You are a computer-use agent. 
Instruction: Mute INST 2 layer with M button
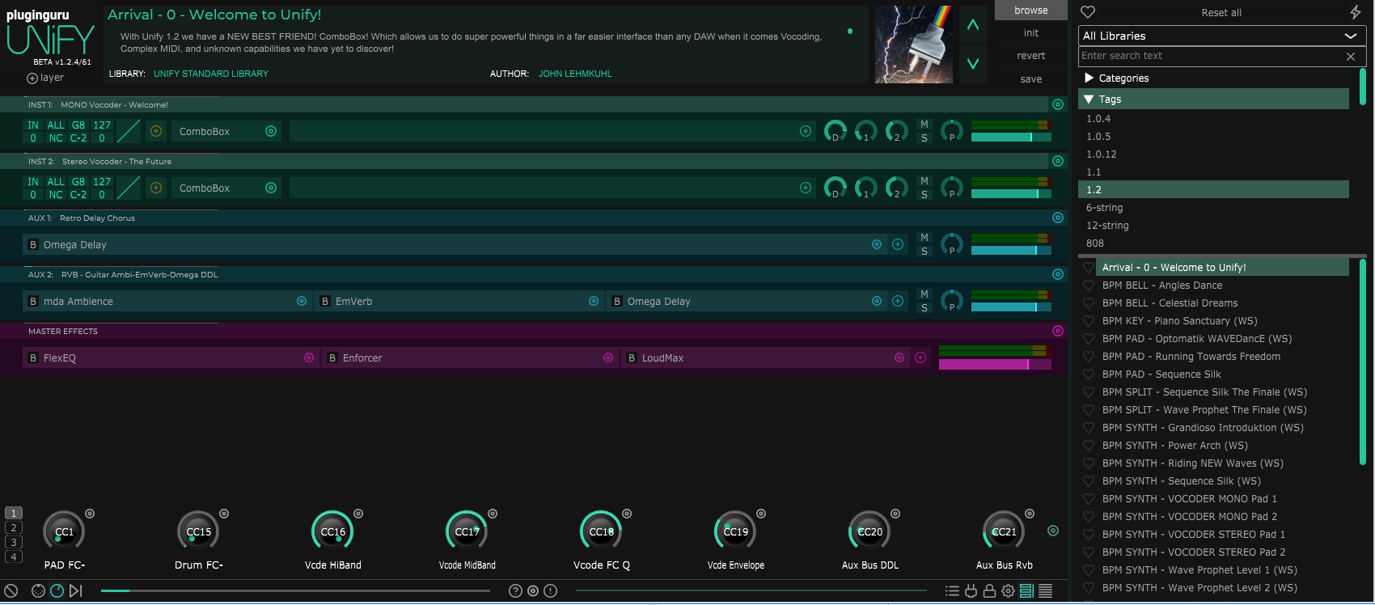tap(924, 181)
